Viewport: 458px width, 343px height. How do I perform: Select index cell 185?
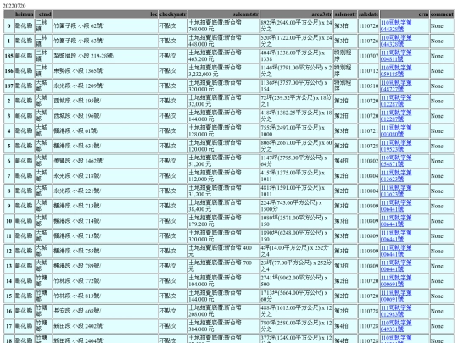click(8, 56)
